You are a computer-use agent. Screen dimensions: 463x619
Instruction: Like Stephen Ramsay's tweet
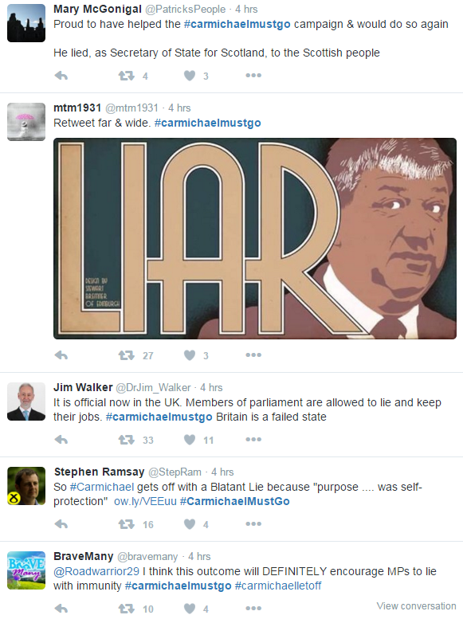click(190, 524)
